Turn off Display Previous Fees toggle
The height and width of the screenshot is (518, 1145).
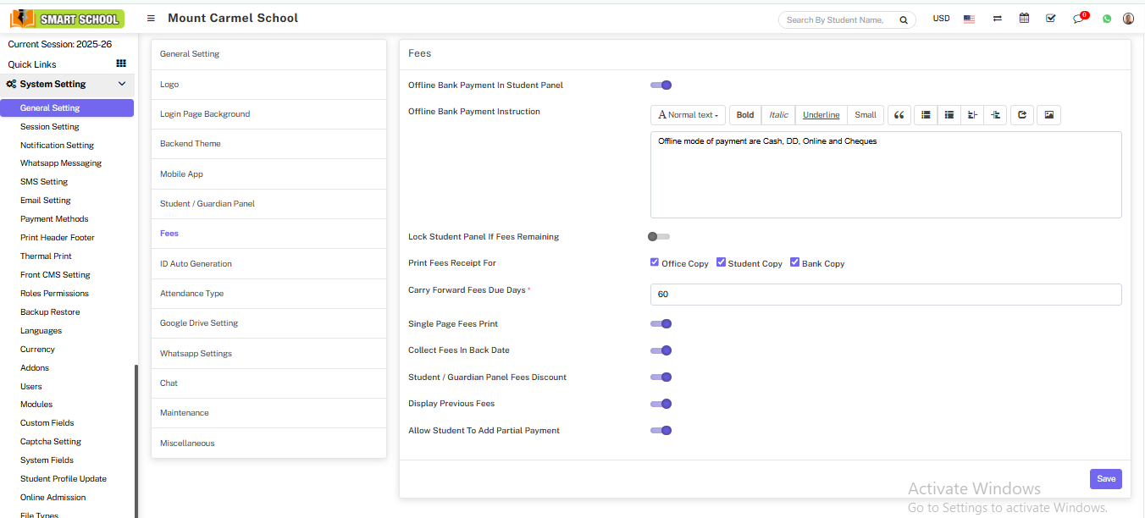[661, 404]
